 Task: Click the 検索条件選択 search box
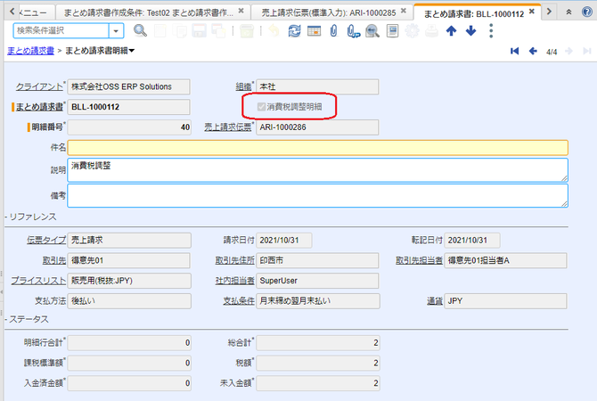[x=61, y=30]
